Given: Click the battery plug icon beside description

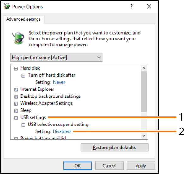Looking at the screenshot, I should [x=18, y=38].
